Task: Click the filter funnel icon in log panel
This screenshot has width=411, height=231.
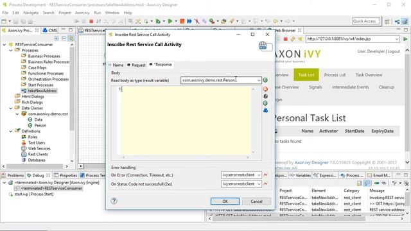Action: tap(394, 183)
